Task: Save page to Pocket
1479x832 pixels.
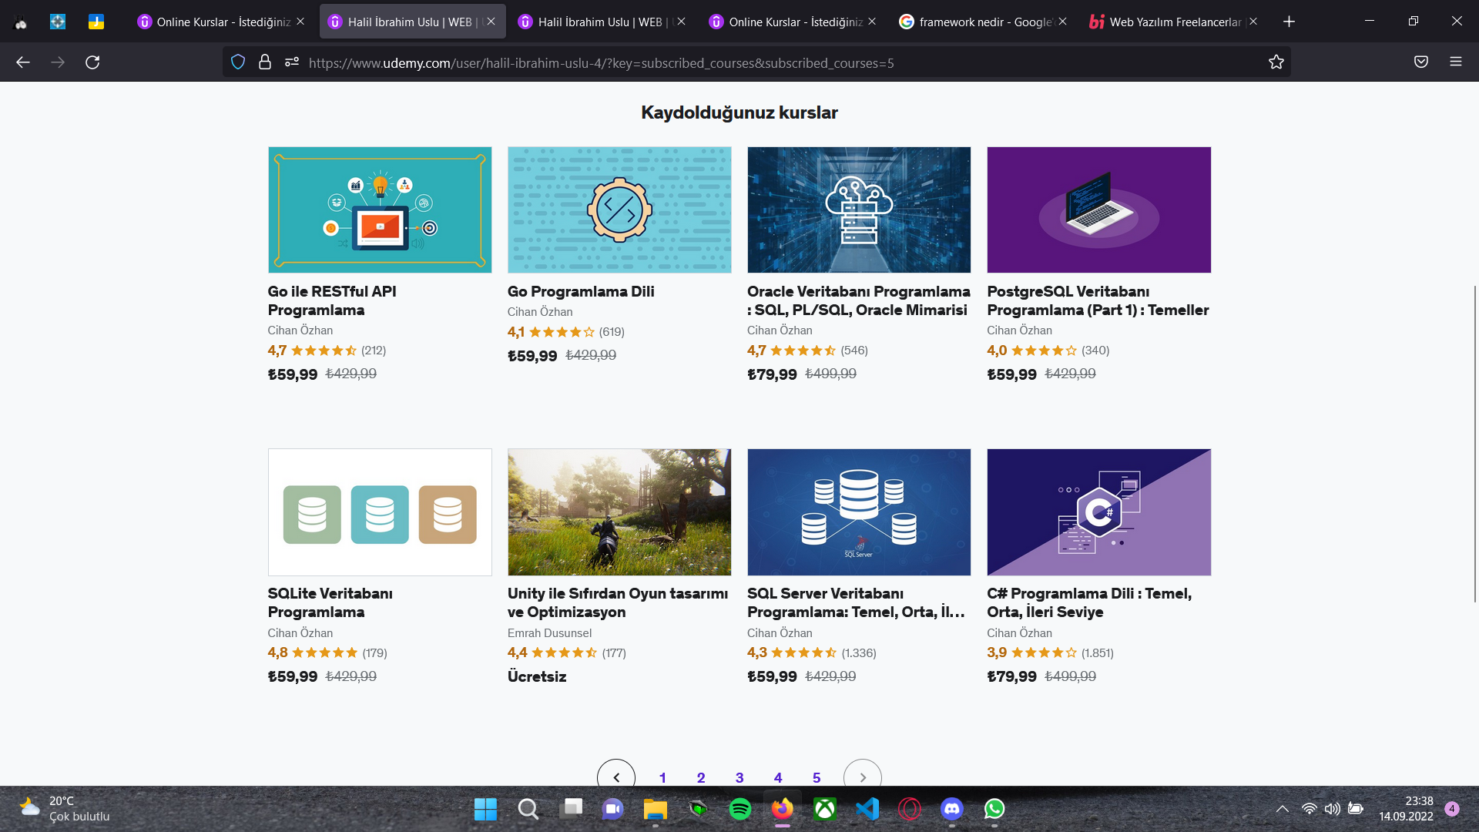Action: 1421,62
